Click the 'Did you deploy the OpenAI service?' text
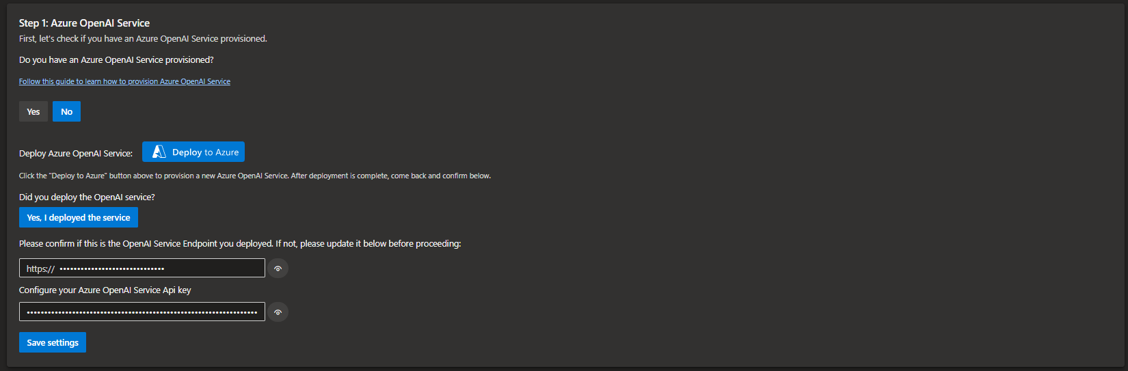This screenshot has width=1128, height=371. 87,197
